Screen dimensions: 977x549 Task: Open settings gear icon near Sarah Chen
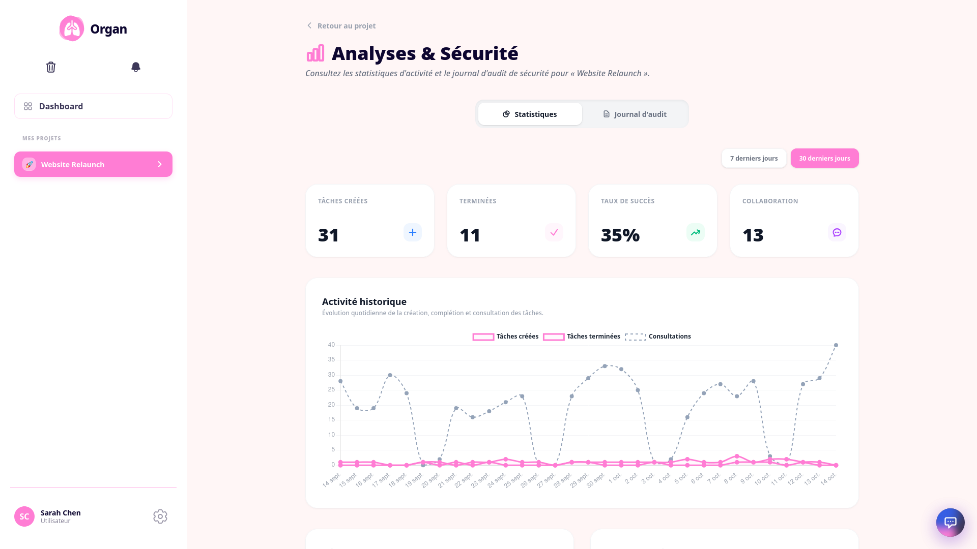[160, 516]
